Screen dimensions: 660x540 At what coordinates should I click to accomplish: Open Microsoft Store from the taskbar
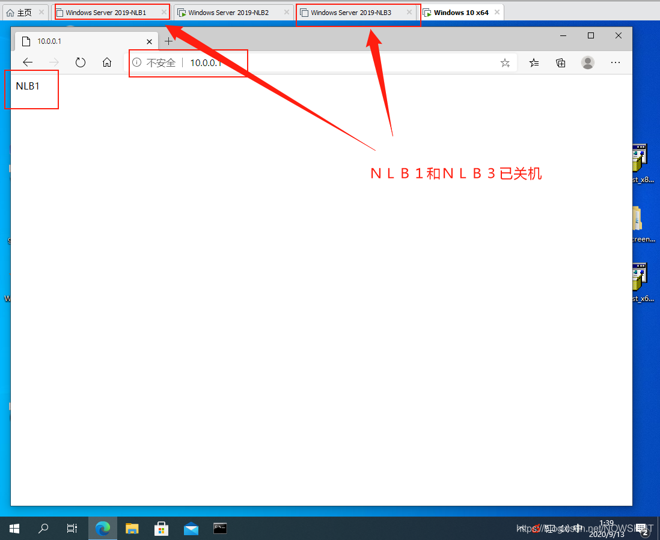[161, 528]
